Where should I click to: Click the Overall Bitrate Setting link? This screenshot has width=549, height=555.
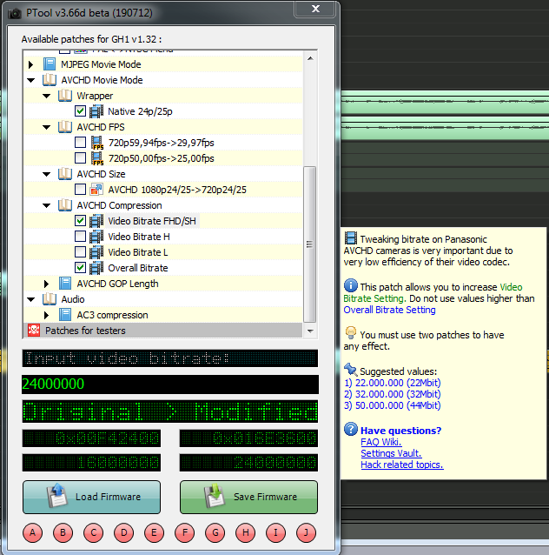point(389,310)
